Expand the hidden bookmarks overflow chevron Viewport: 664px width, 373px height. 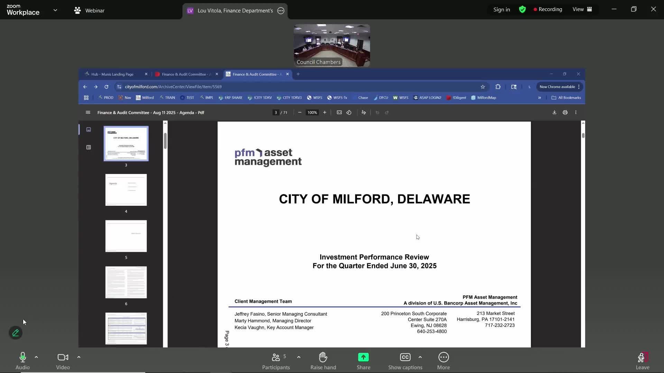[539, 98]
